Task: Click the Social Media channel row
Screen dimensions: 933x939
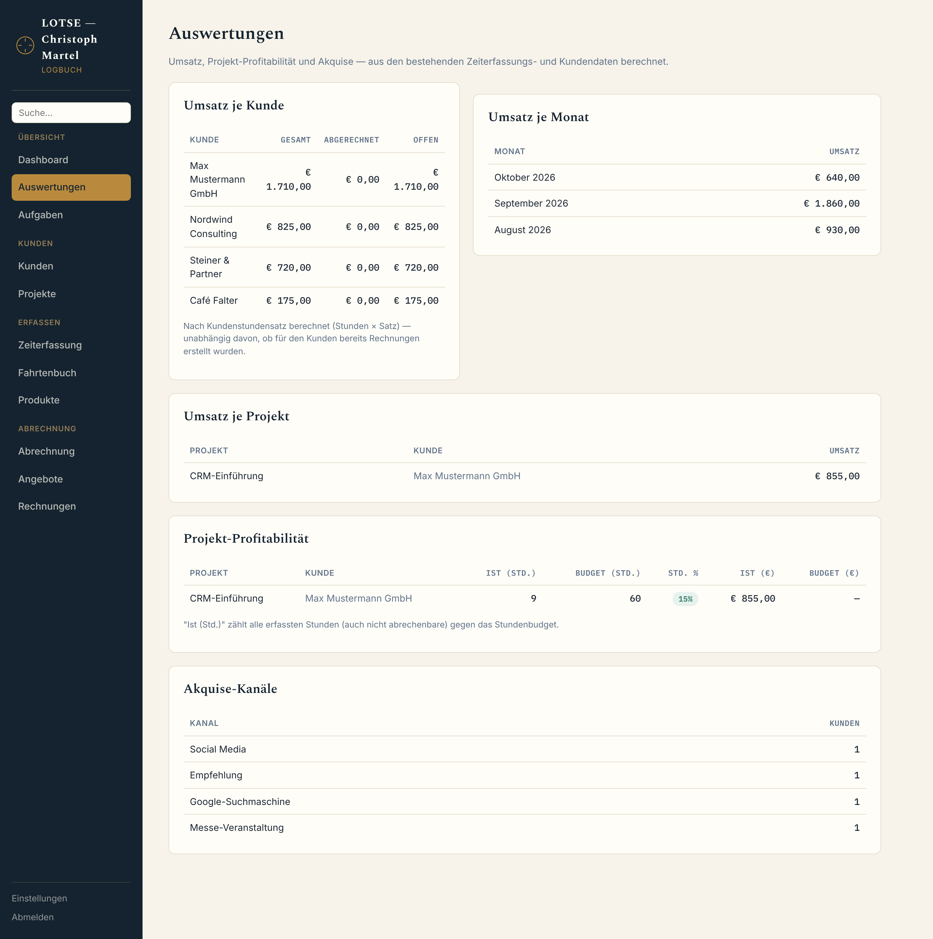Action: point(524,750)
